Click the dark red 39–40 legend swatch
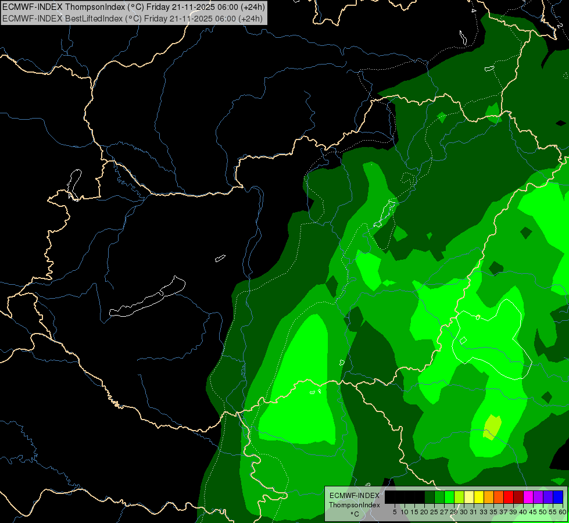The width and height of the screenshot is (569, 523). [x=518, y=497]
